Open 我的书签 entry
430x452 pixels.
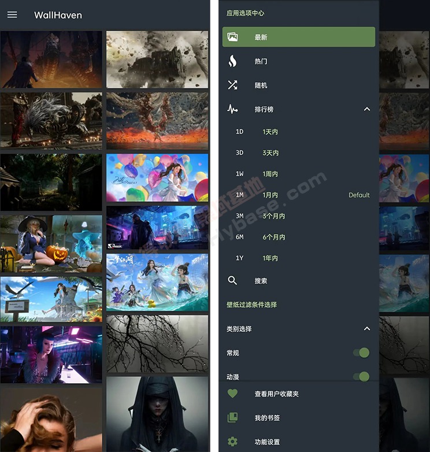(299, 418)
